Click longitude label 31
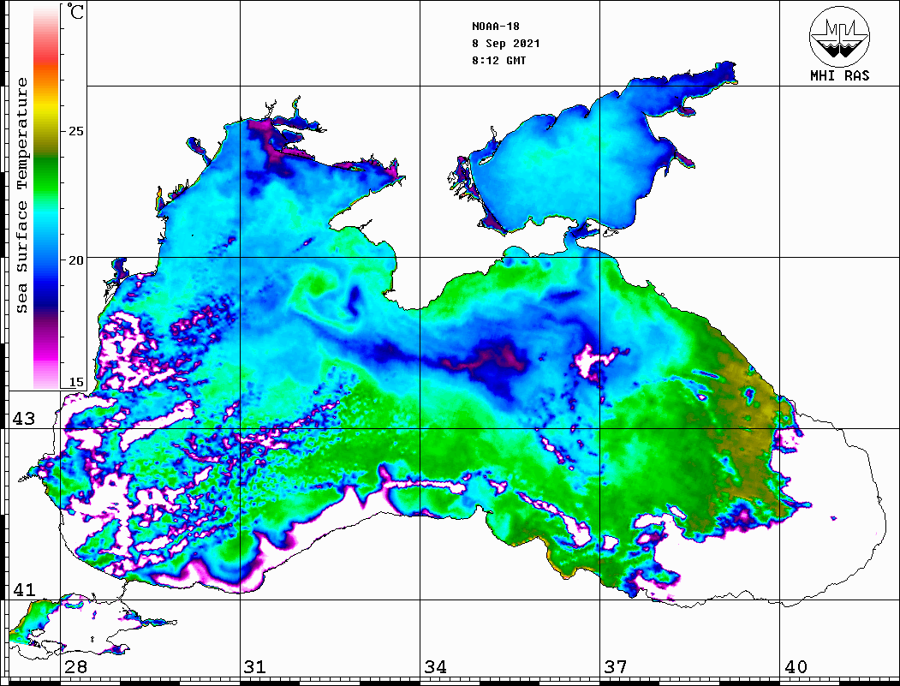Viewport: 900px width, 686px height. point(255,667)
